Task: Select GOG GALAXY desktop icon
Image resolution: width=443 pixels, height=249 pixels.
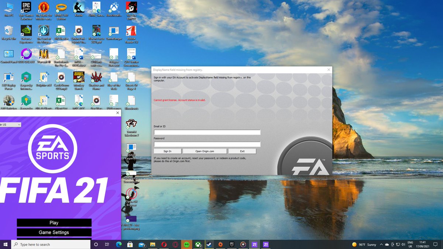Action: click(26, 56)
